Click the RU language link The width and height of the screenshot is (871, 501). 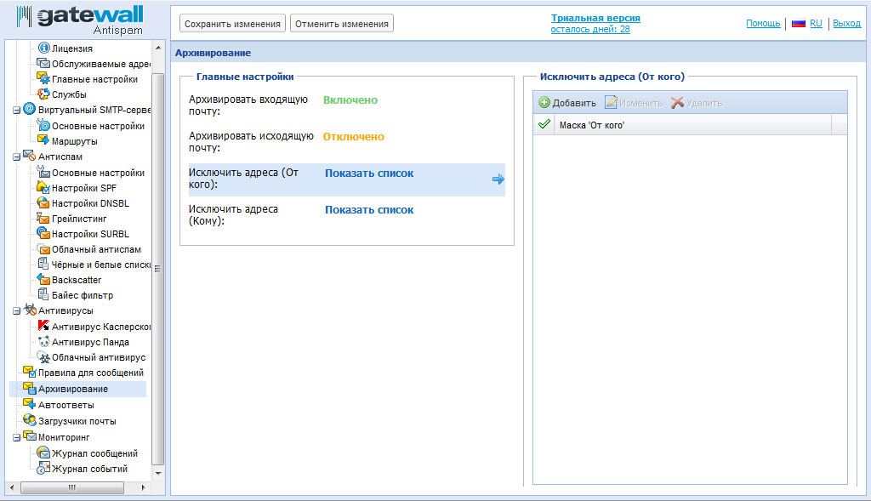[816, 23]
